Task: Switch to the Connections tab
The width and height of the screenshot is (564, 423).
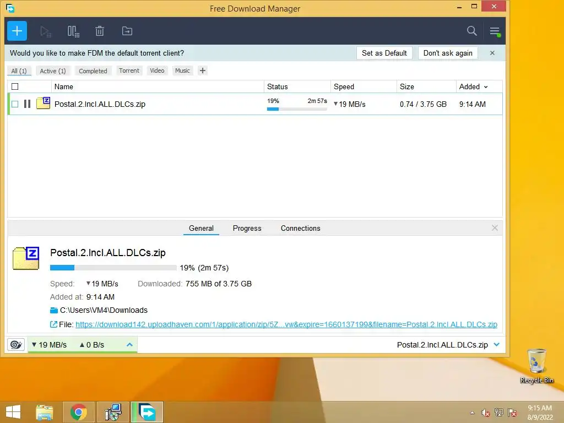Action: click(300, 228)
